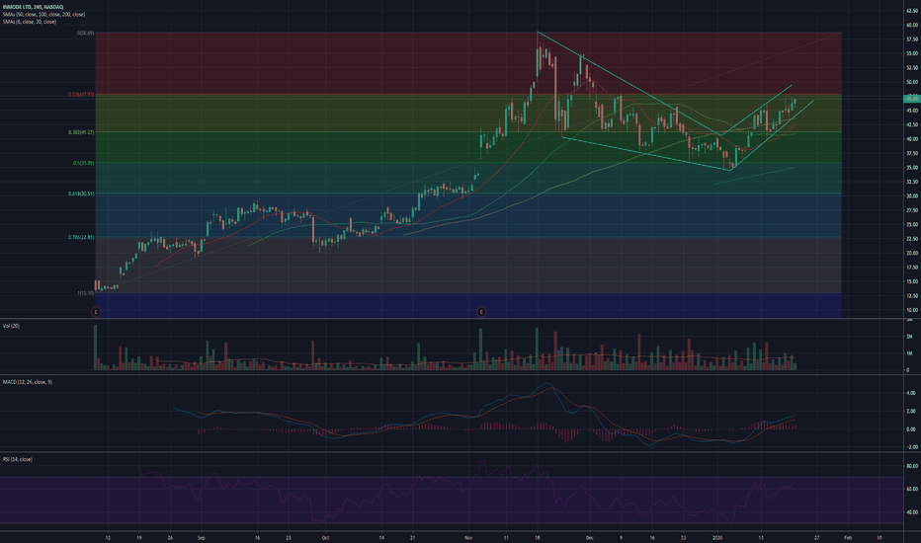
Task: Select the lower falling wedge trendline
Action: [646, 154]
